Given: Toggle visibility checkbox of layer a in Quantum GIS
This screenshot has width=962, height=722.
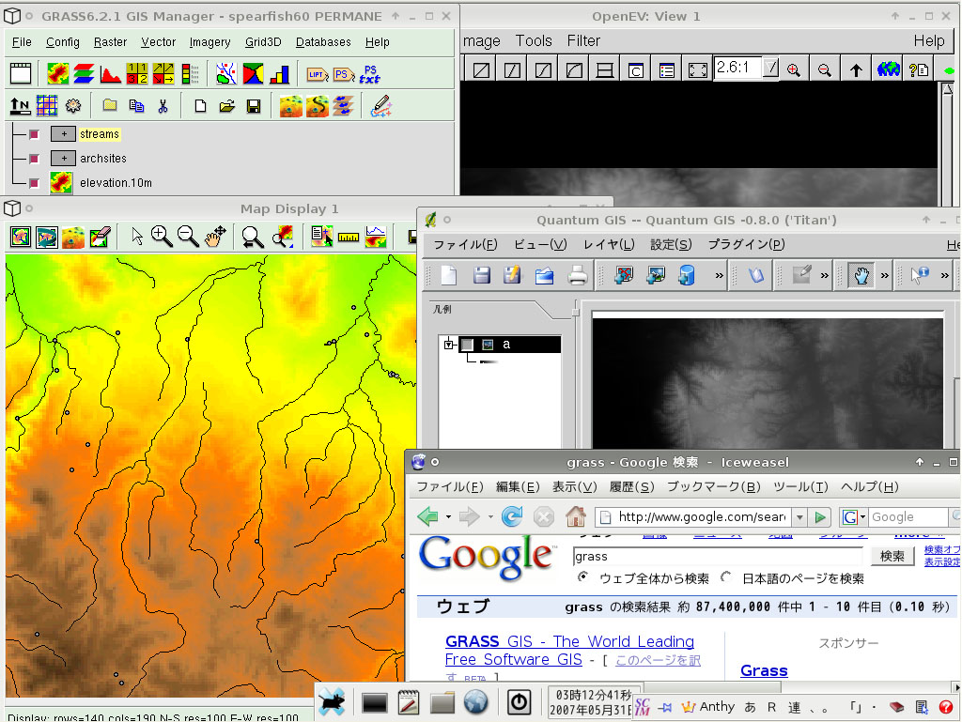Looking at the screenshot, I should tap(468, 345).
